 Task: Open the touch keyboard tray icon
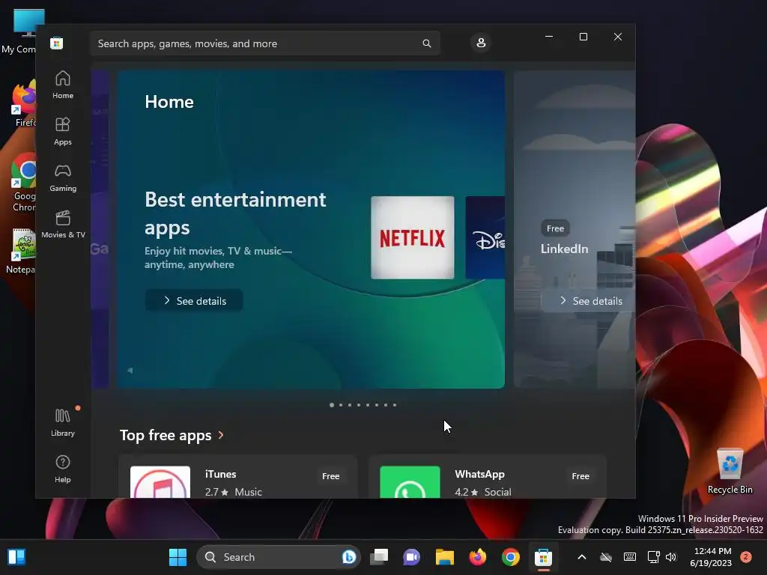tap(630, 557)
